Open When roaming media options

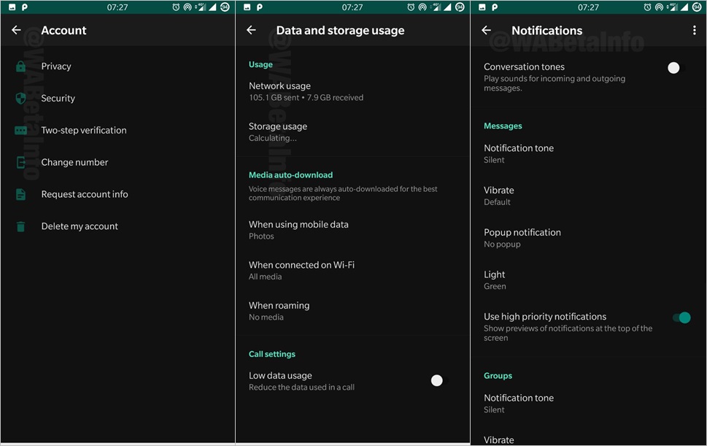pos(279,311)
